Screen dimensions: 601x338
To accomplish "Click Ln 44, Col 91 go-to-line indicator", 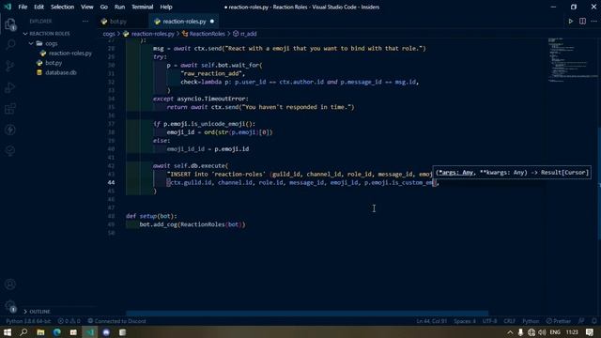I will [x=432, y=321].
